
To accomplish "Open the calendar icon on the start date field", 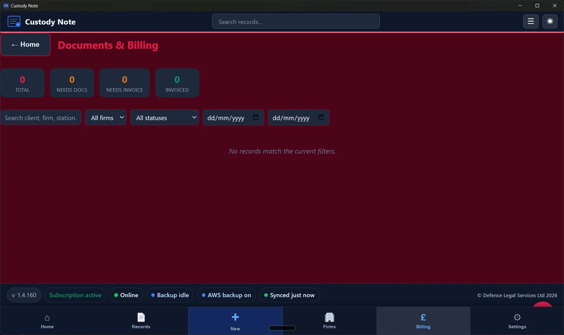I will click(256, 118).
